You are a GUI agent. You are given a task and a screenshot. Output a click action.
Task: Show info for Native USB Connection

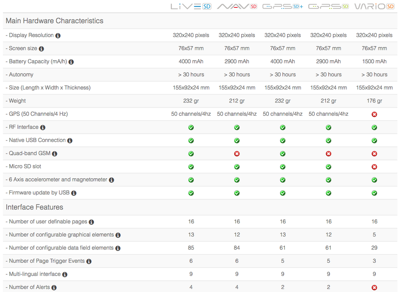(70, 141)
